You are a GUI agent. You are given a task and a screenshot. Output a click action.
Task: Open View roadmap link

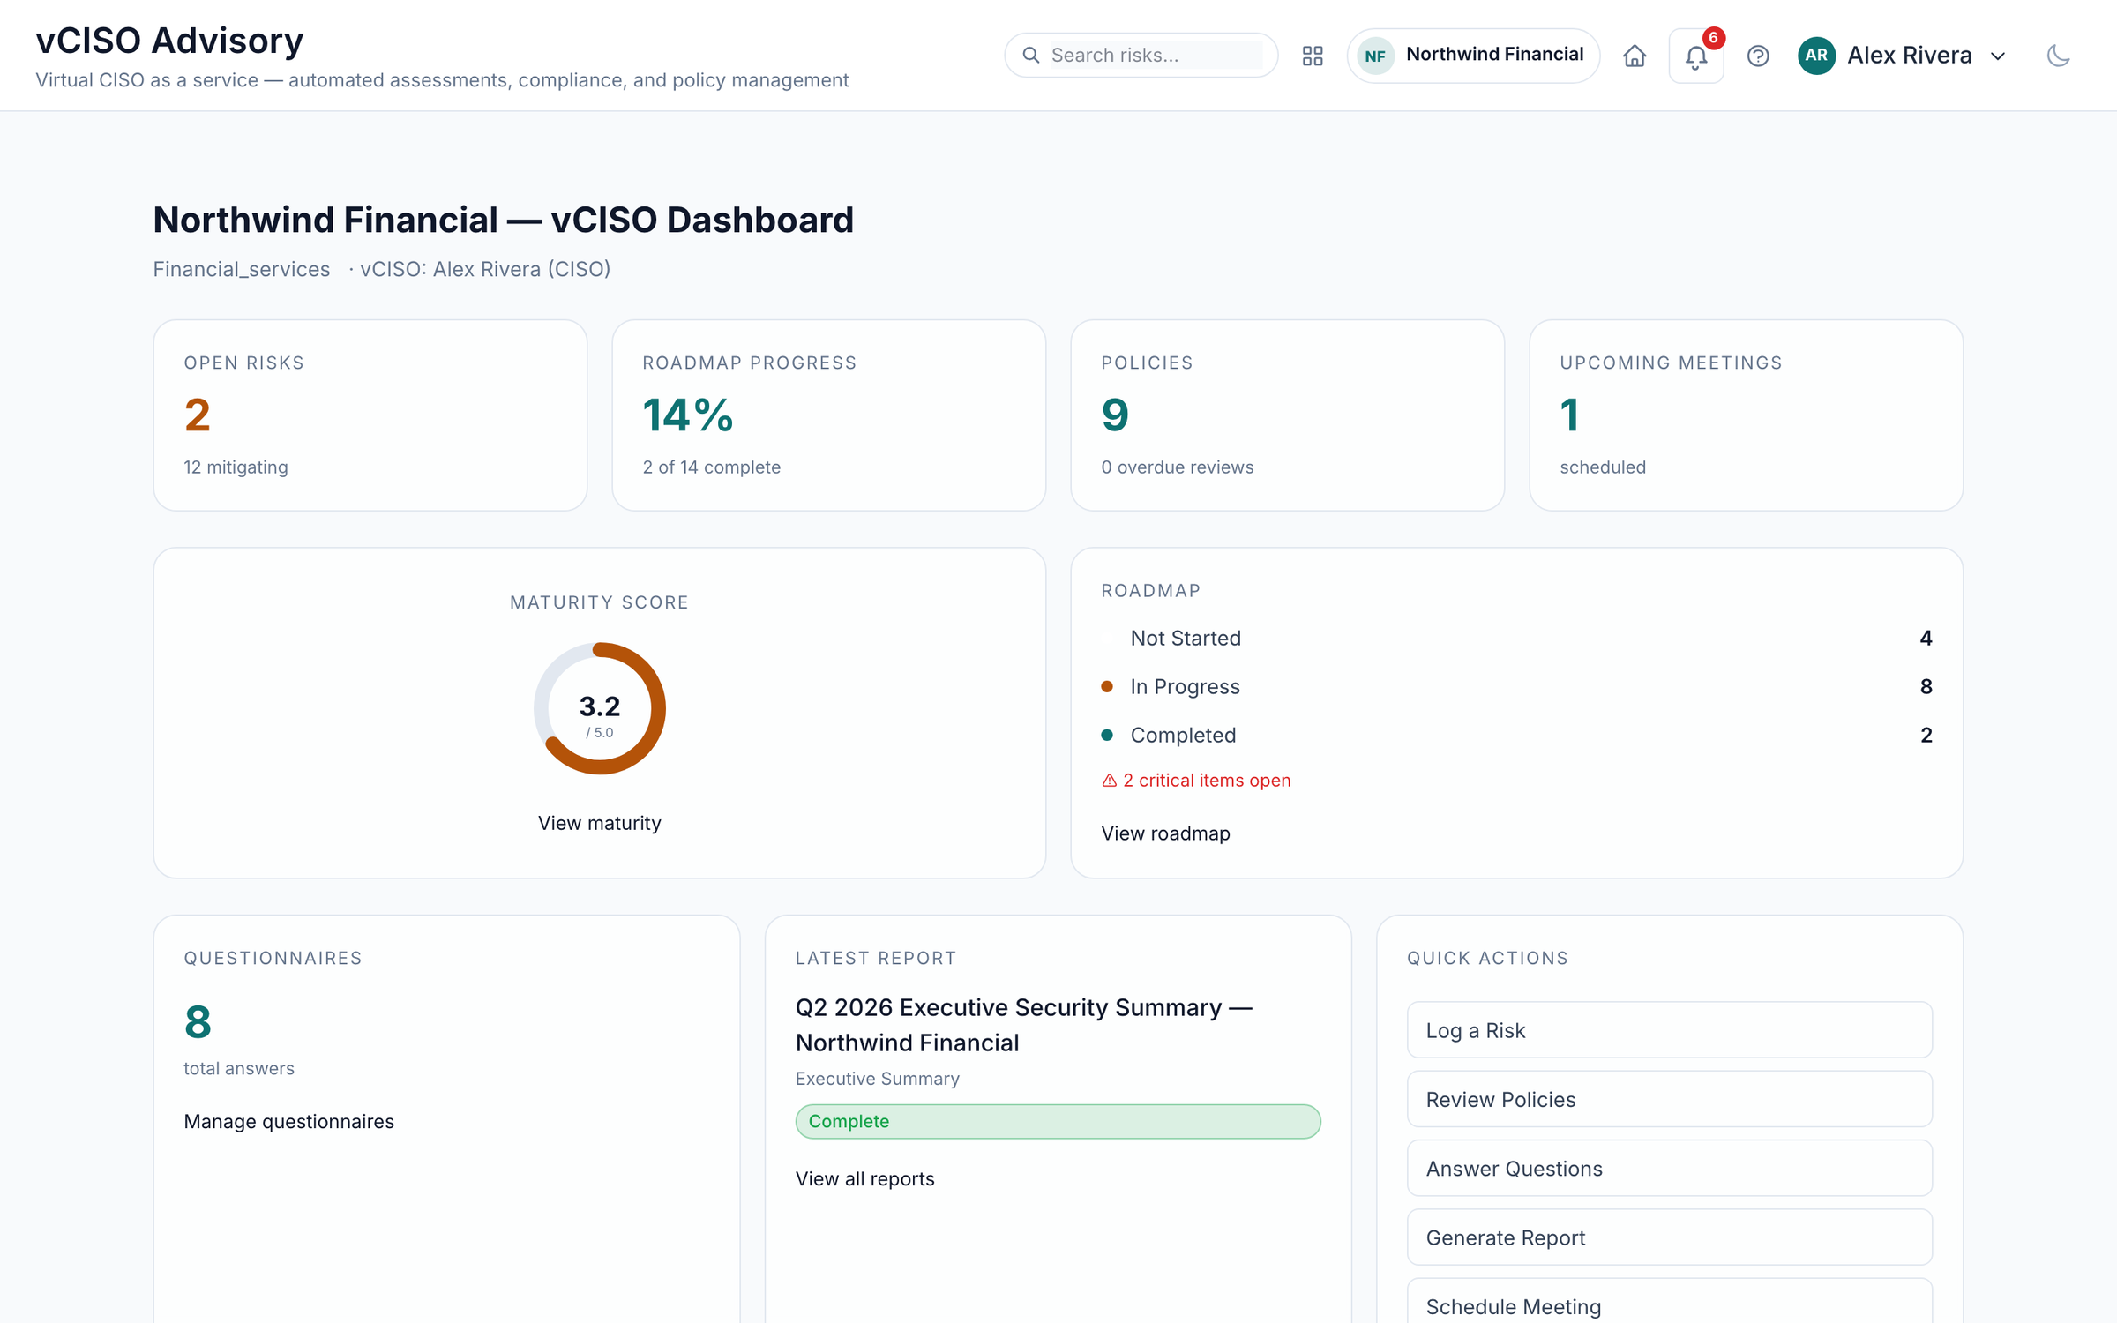[x=1165, y=833]
